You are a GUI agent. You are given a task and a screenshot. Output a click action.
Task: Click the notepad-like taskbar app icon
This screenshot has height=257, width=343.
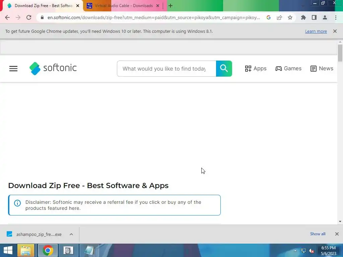coord(89,250)
